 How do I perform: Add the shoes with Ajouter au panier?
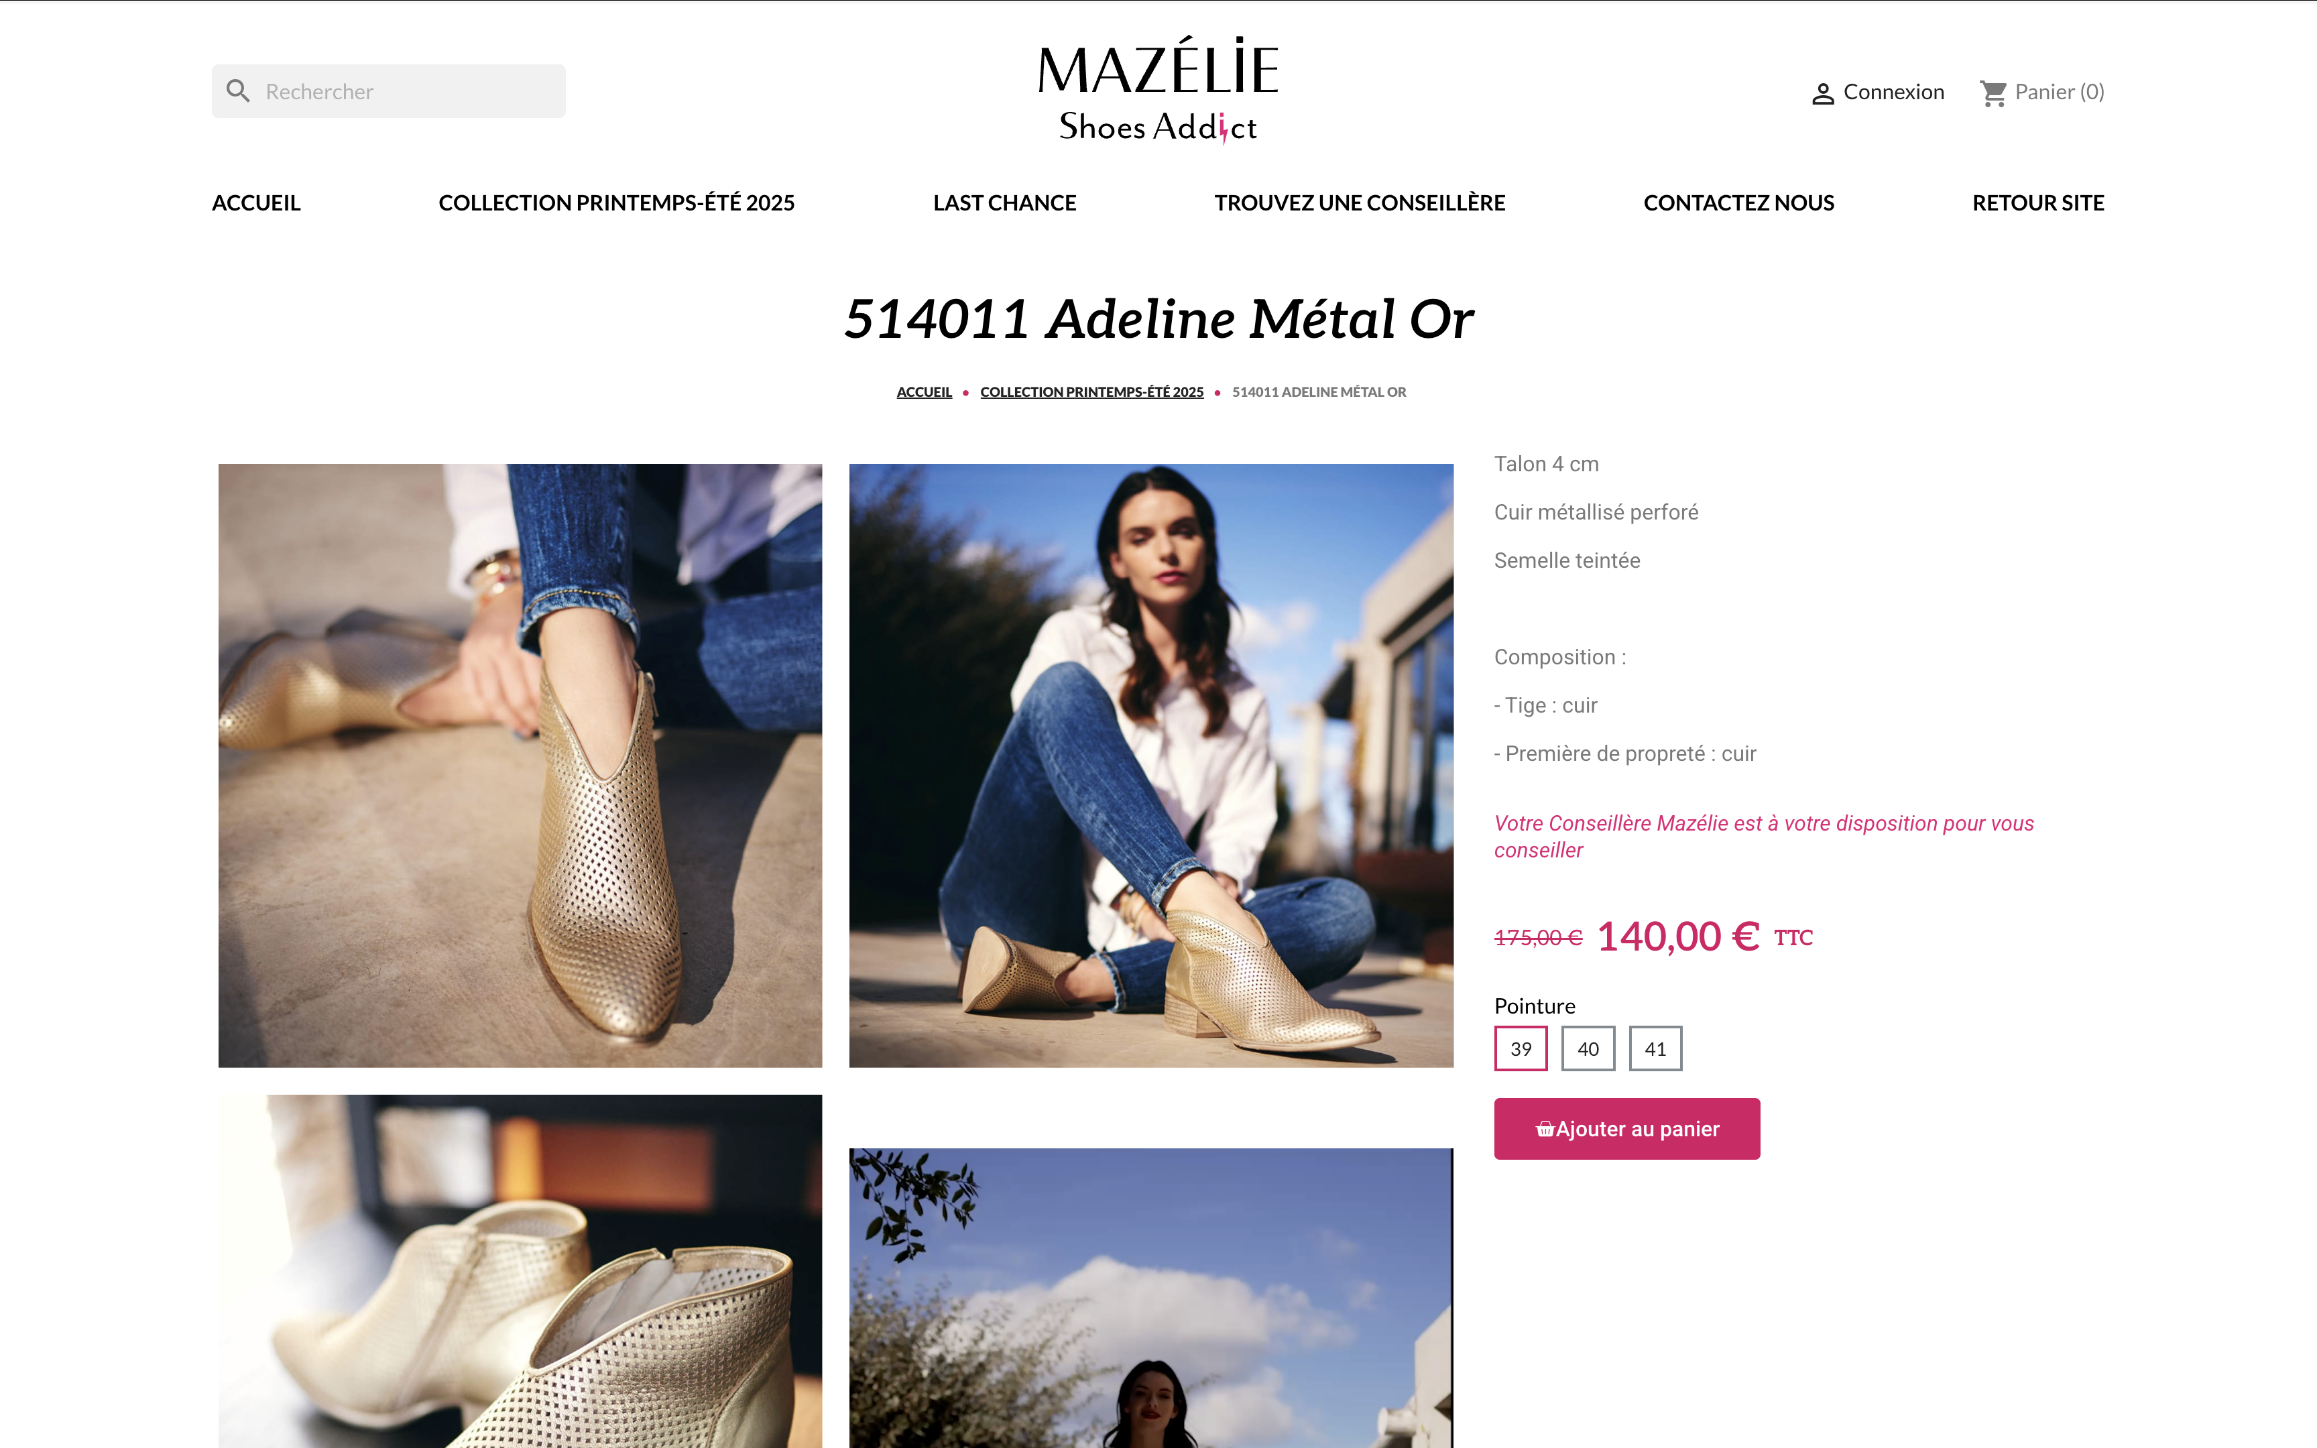pos(1626,1129)
